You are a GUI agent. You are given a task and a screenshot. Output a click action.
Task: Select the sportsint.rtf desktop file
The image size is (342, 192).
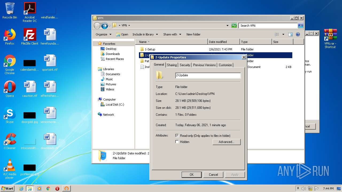50,63
